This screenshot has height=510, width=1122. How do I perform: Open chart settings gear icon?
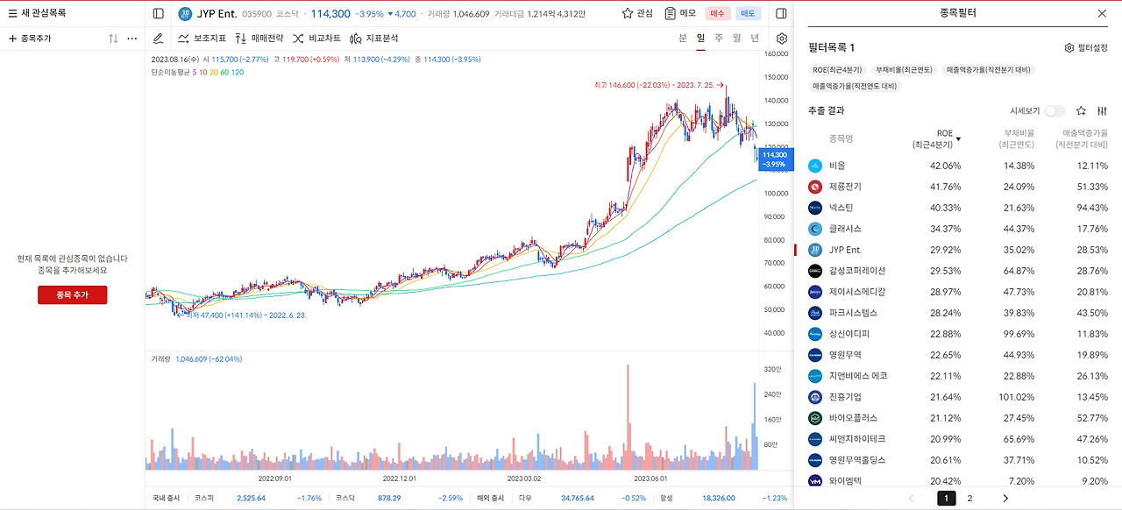pos(782,39)
